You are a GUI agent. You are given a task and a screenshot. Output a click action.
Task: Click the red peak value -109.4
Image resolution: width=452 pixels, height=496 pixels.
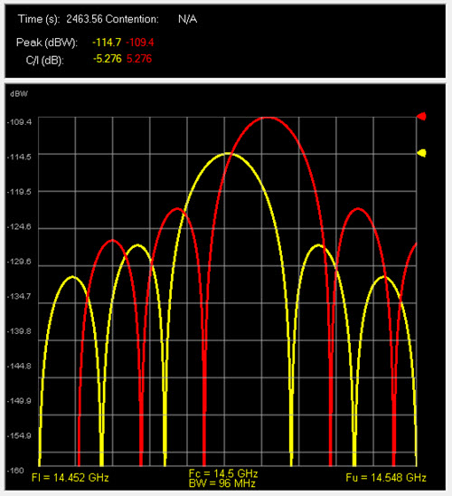[140, 42]
